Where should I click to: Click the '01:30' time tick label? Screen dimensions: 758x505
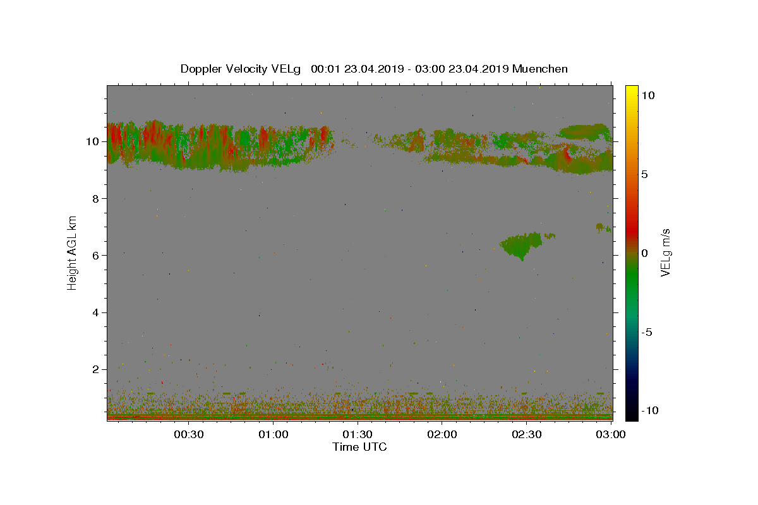click(x=358, y=434)
